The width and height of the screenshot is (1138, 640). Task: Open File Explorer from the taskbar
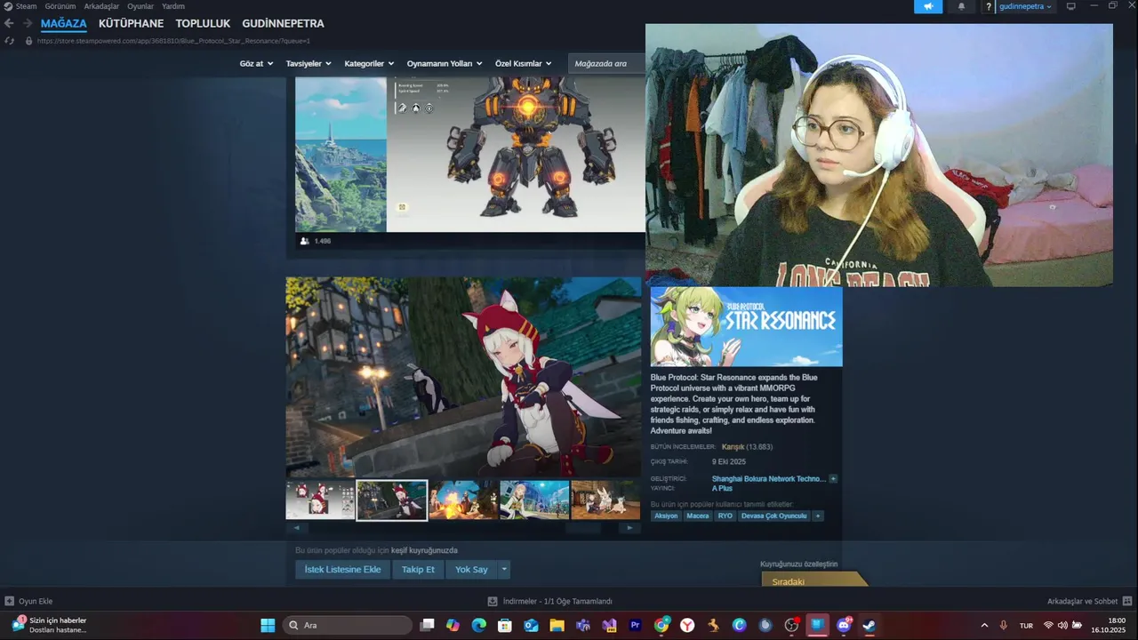coord(557,625)
